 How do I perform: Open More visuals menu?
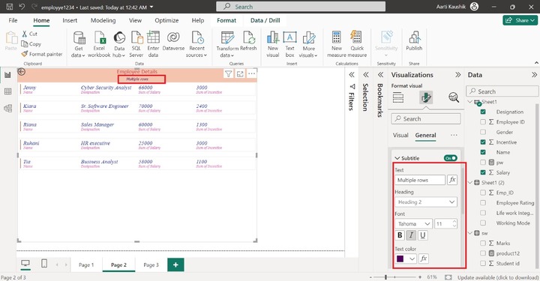(x=308, y=44)
